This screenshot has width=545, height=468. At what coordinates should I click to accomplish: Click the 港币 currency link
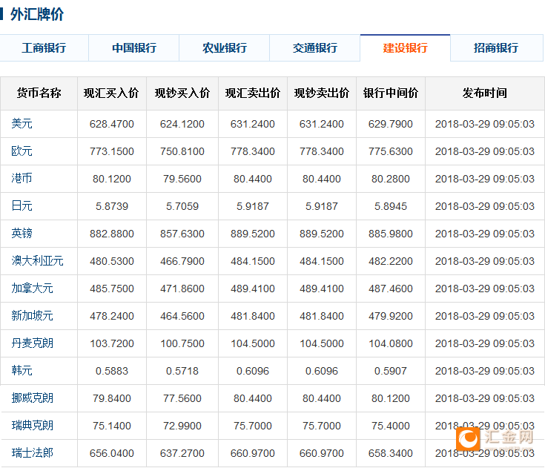tap(22, 179)
